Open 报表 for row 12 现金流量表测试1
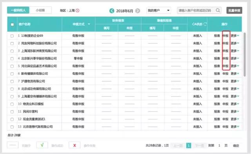The height and width of the screenshot is (154, 251). pyautogui.click(x=217, y=119)
